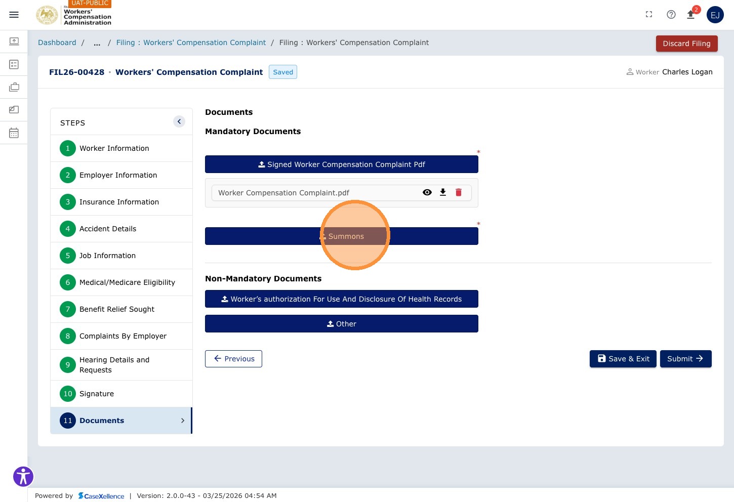
Task: Submit the filing
Action: [686, 359]
